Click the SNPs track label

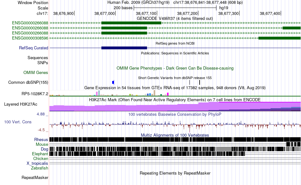coord(43,63)
